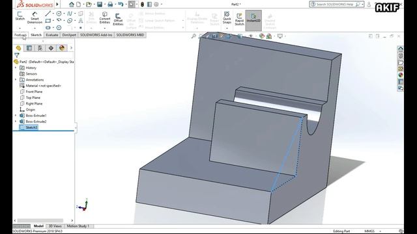This screenshot has width=417, height=234.
Task: Click the Sketch tool button
Action: (x=20, y=16)
